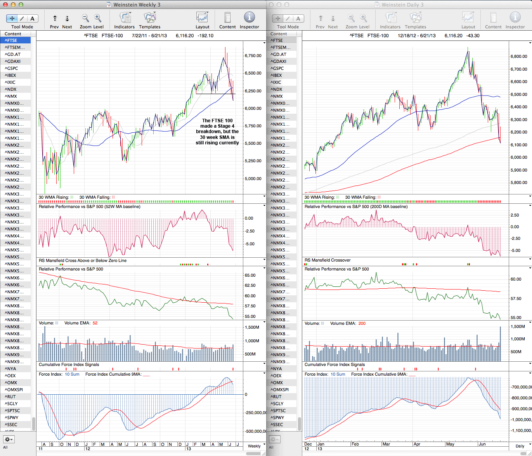Select the trendline drawing tool
The image size is (532, 456).
tap(22, 18)
